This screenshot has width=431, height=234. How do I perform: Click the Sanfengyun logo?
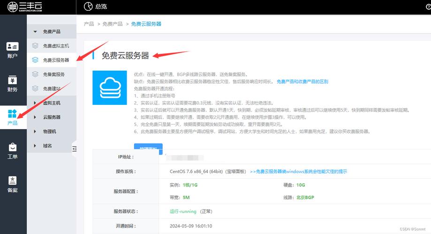point(25,7)
